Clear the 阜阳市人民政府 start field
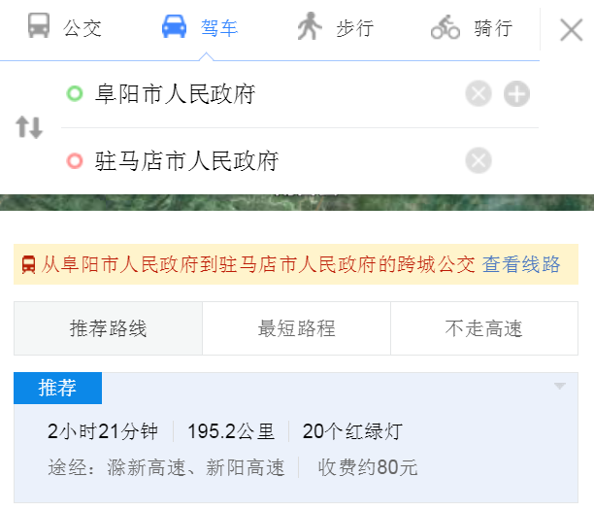This screenshot has height=511, width=594. (478, 94)
